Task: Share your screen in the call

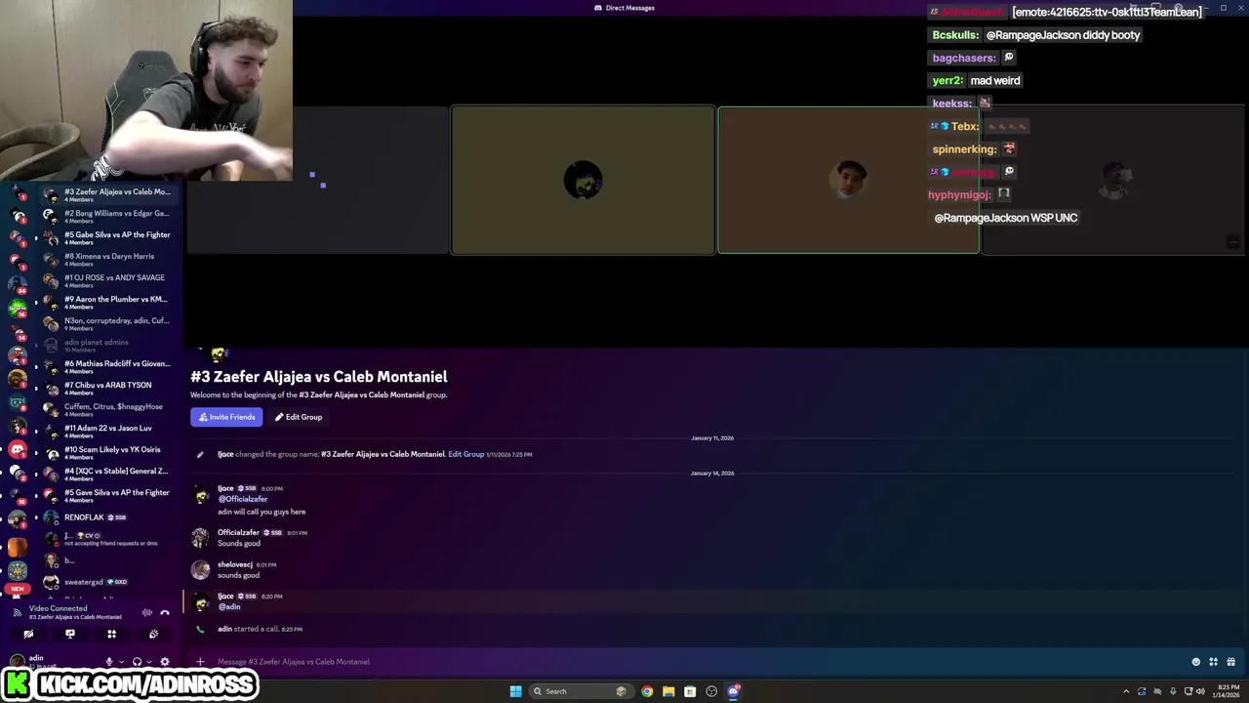Action: pos(70,634)
